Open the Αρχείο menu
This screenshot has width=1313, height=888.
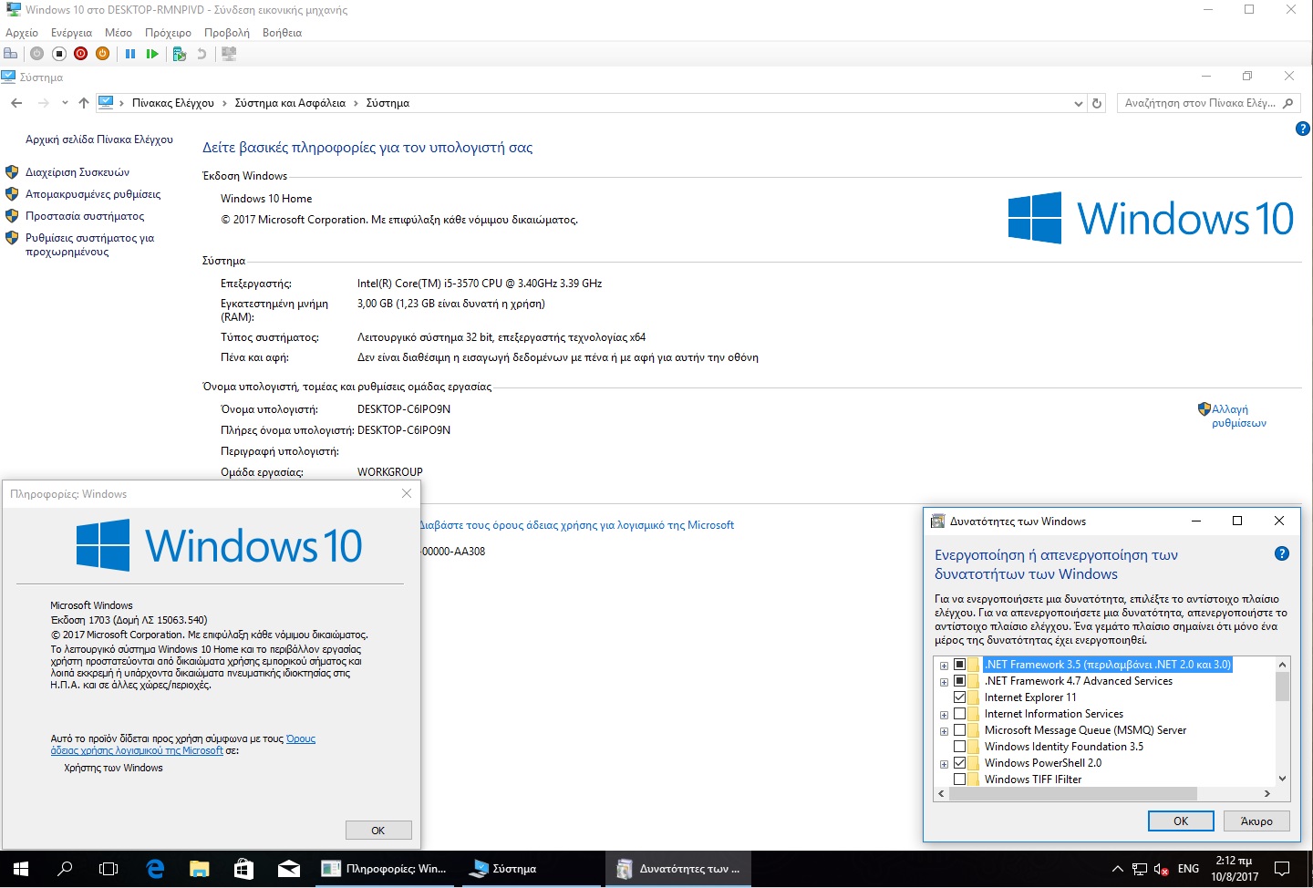point(22,33)
